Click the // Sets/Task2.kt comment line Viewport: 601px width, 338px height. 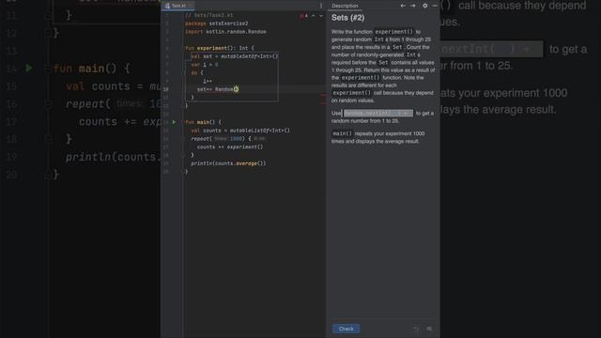(208, 15)
